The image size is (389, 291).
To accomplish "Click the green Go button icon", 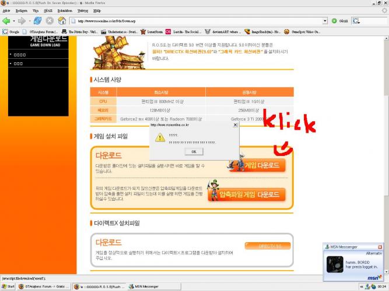I will [x=334, y=21].
